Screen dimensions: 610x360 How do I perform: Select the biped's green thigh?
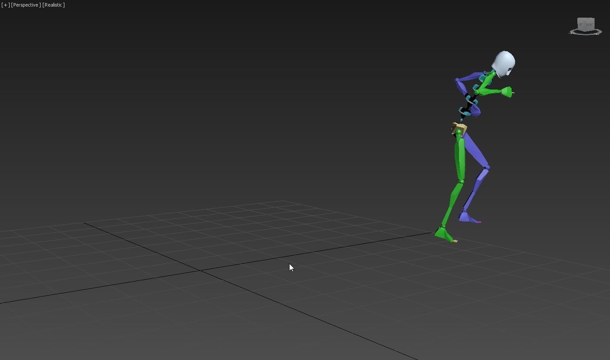pos(460,156)
